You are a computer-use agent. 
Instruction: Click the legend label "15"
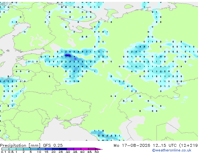coord(46,152)
